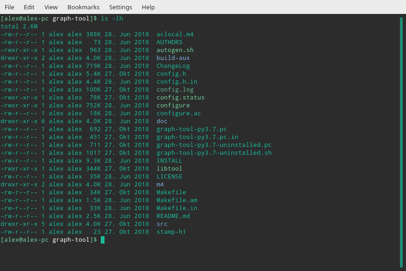Click the 'ls -lh' command text
Viewport: 406px width, 271px height.
(x=111, y=19)
